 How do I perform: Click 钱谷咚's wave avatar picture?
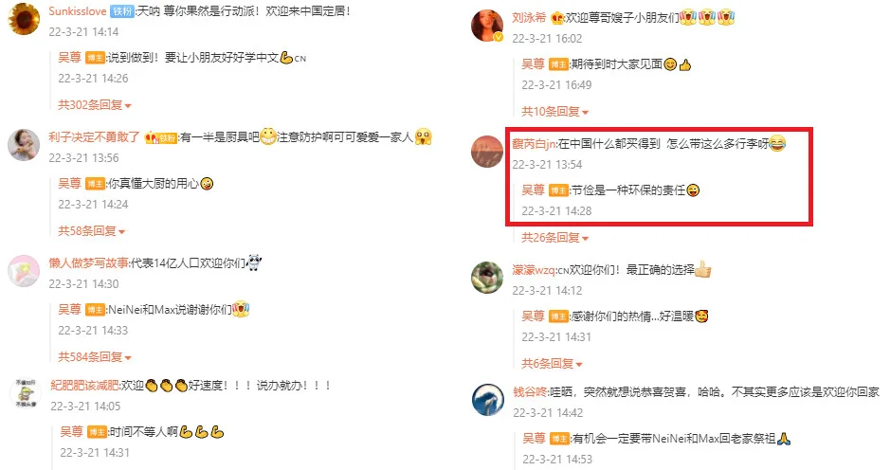(x=488, y=400)
